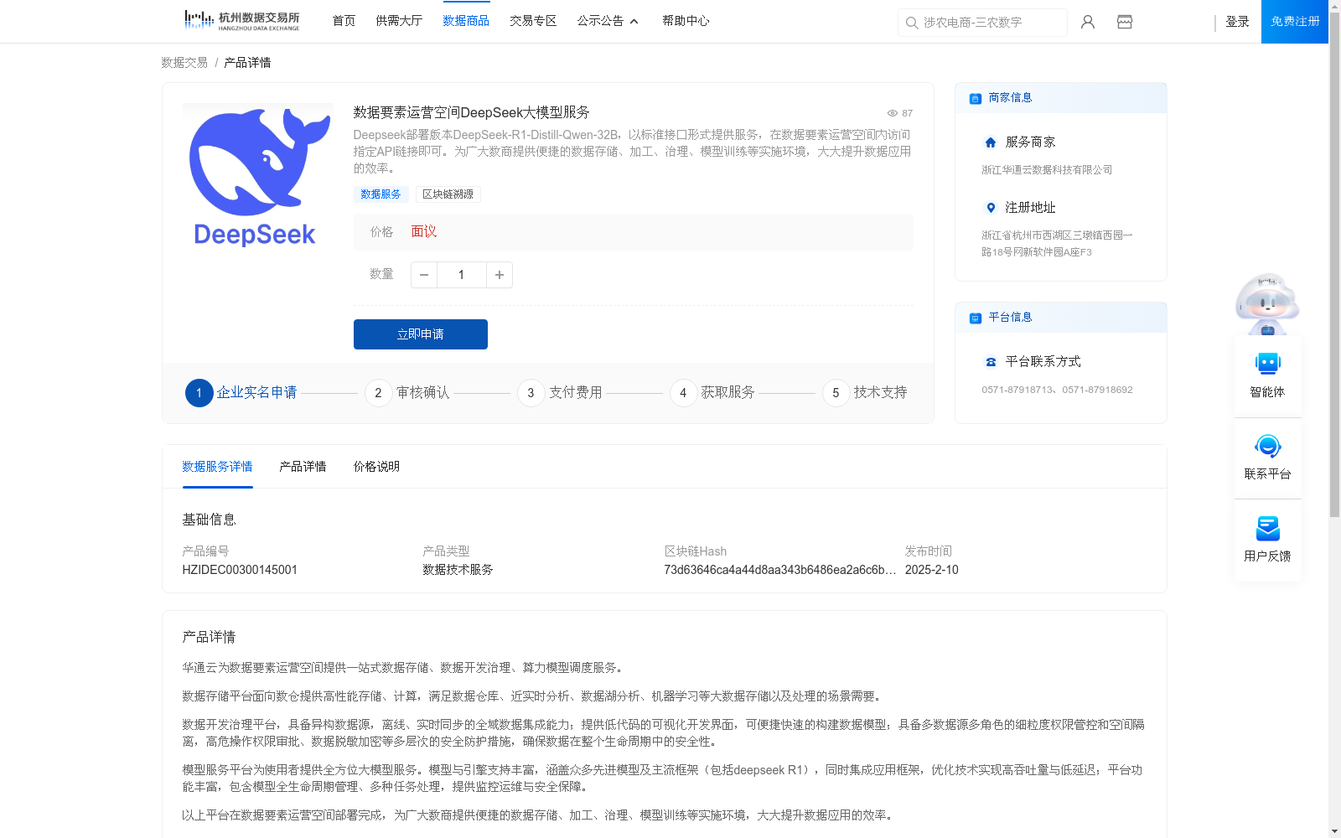Switch to 数据服务详情 tab

[x=217, y=467]
